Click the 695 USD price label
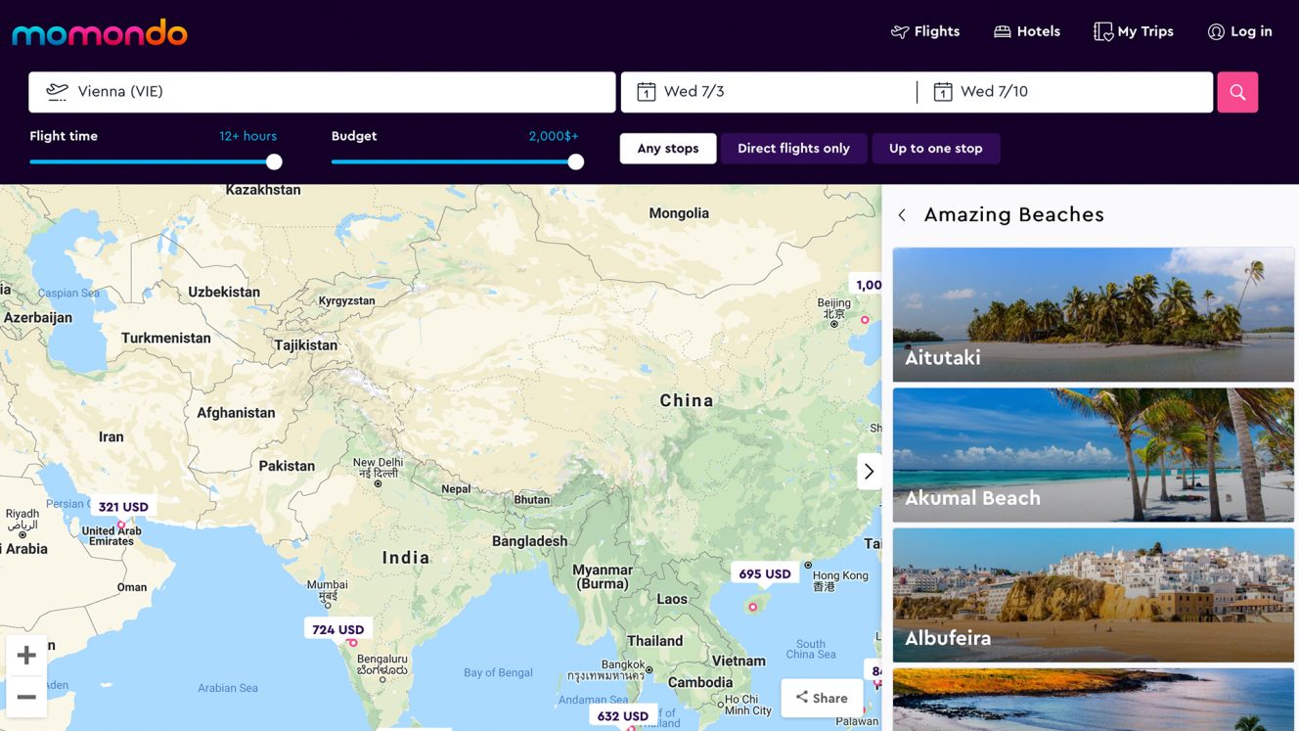The height and width of the screenshot is (731, 1299). click(x=765, y=573)
